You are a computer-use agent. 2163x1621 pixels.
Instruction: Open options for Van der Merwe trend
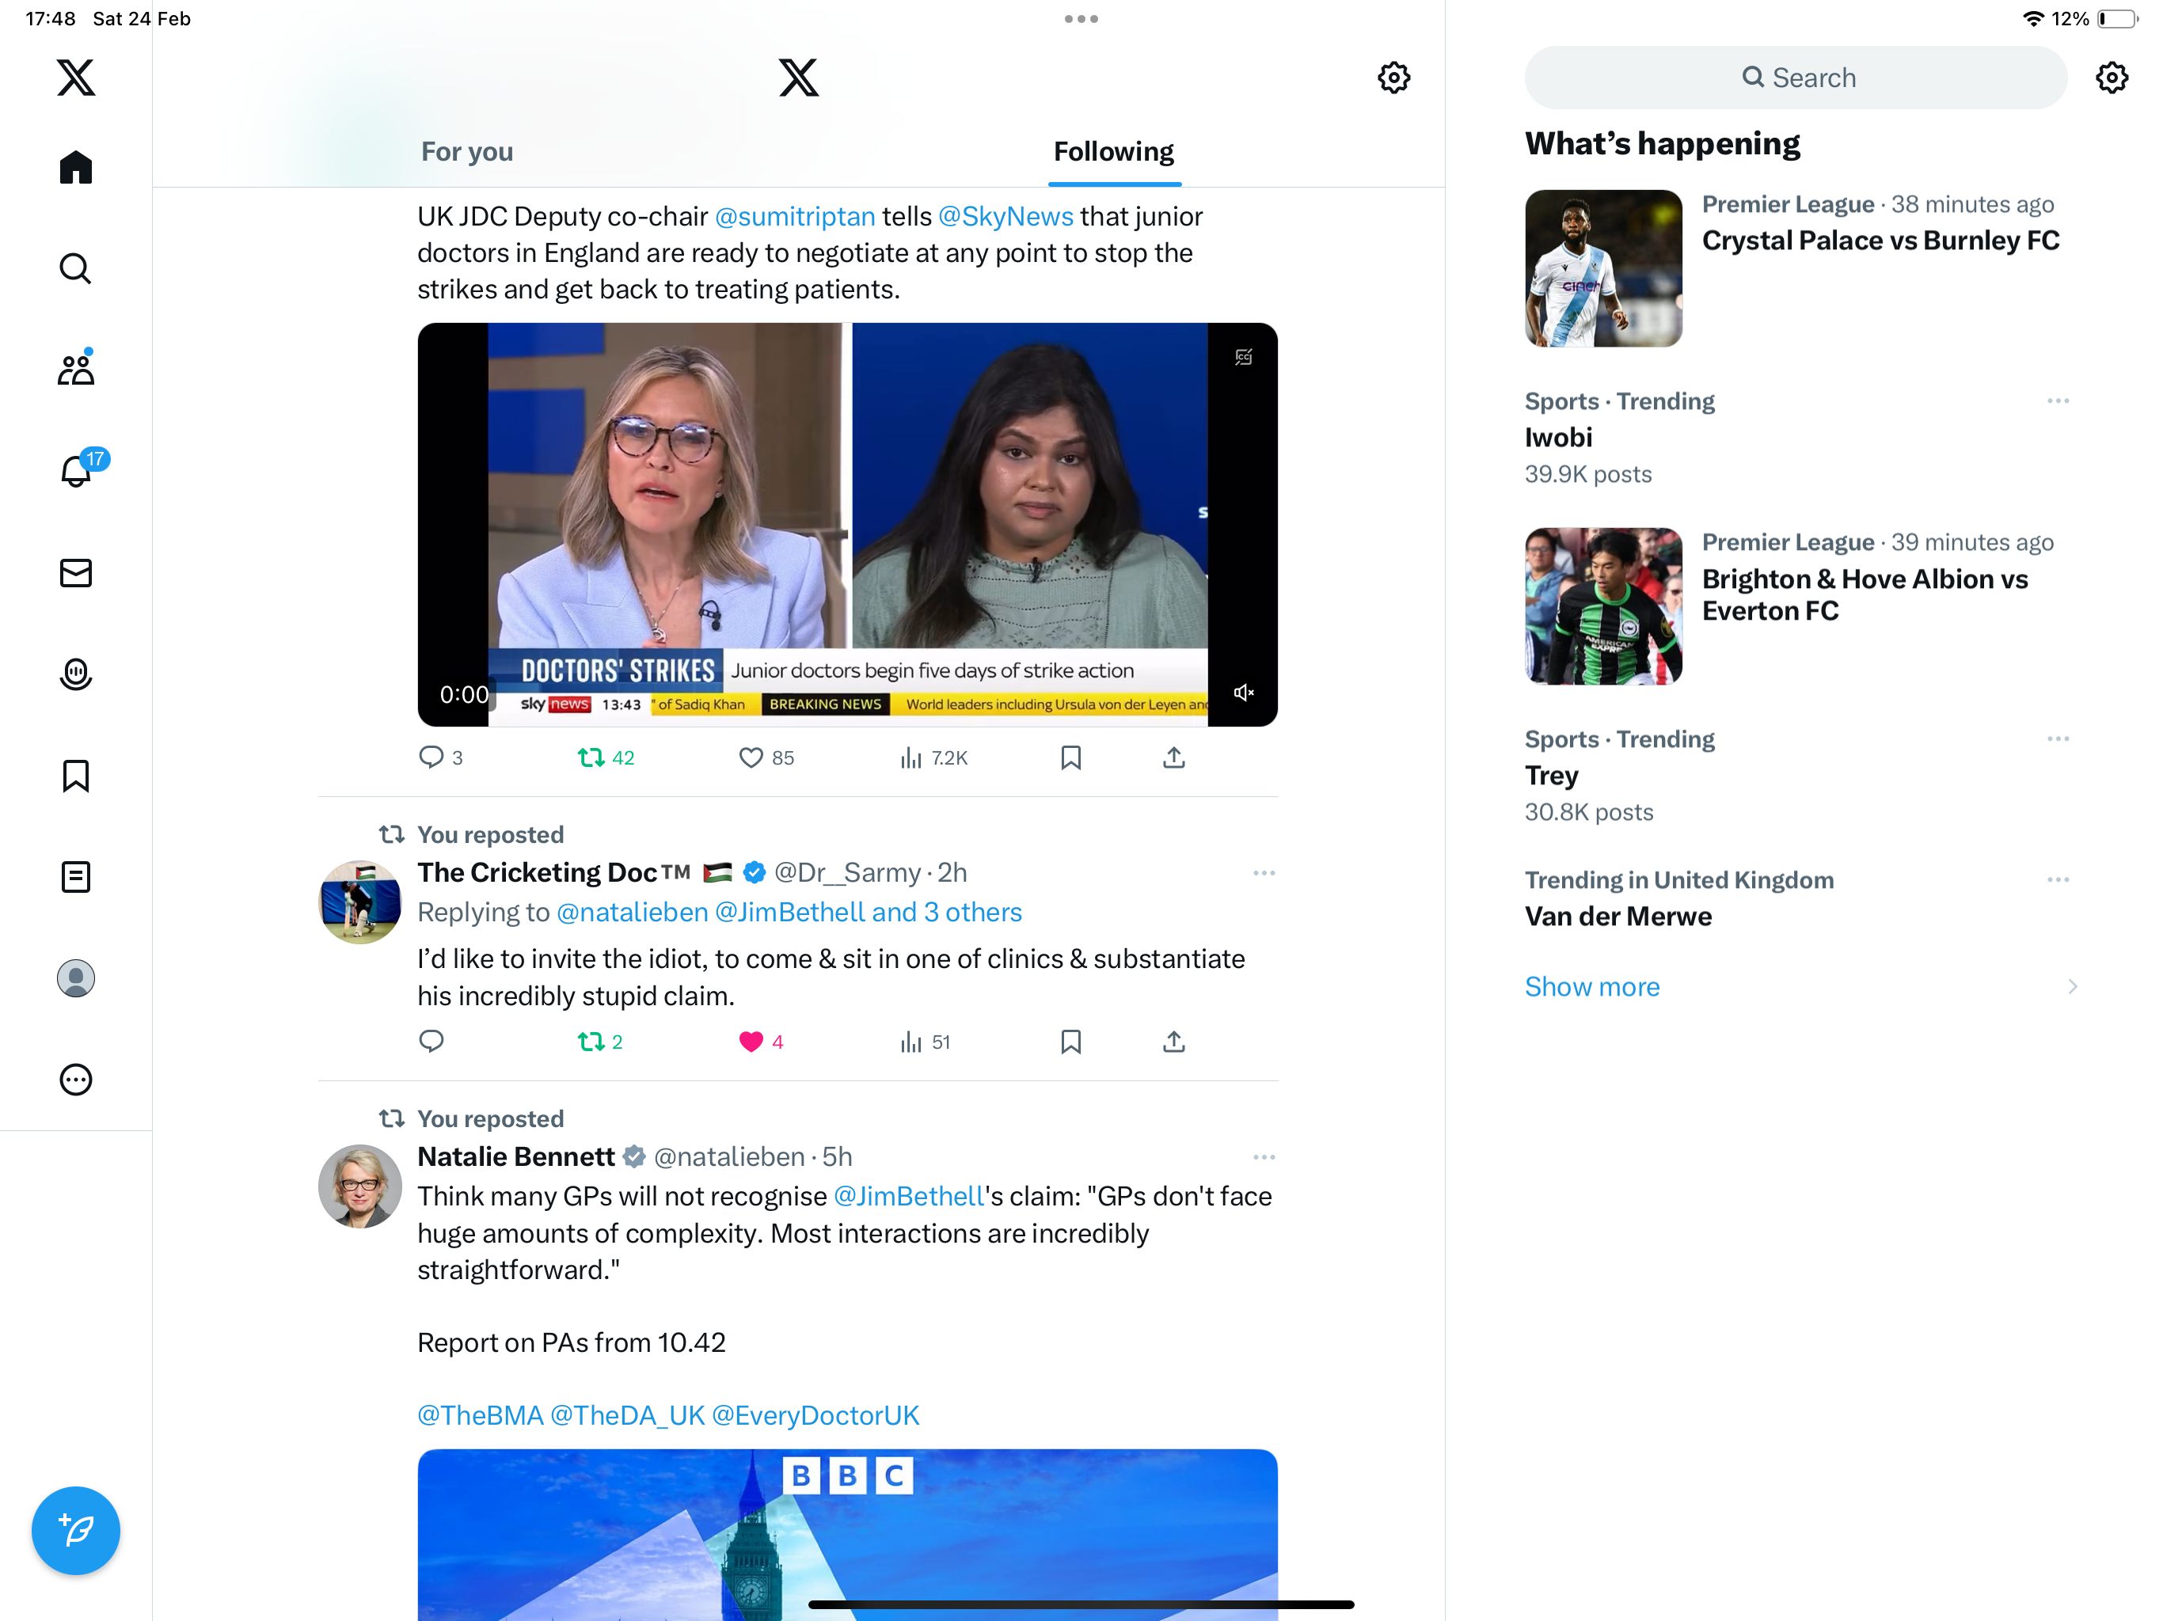click(2058, 880)
